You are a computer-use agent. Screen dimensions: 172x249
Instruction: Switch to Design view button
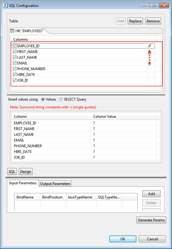(26, 172)
